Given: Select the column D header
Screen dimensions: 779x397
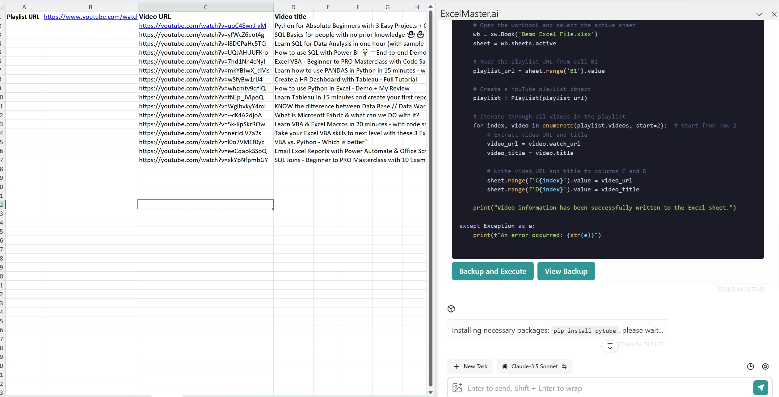Looking at the screenshot, I should coord(293,7).
